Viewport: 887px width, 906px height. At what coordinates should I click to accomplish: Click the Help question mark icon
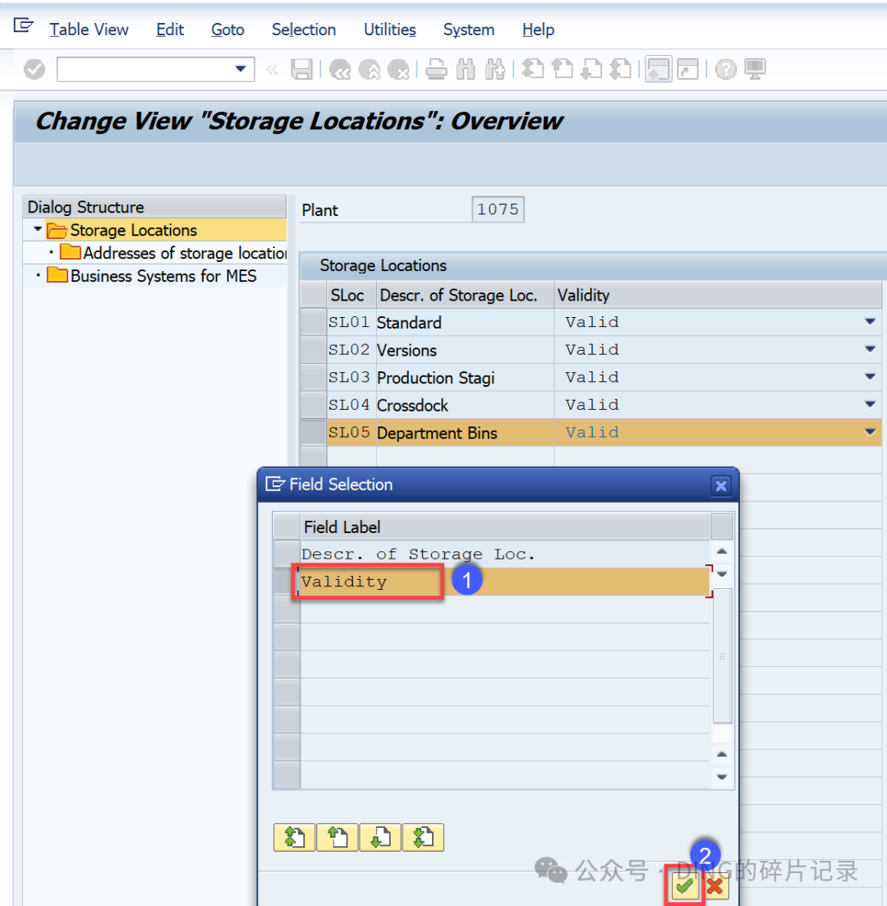tap(726, 69)
